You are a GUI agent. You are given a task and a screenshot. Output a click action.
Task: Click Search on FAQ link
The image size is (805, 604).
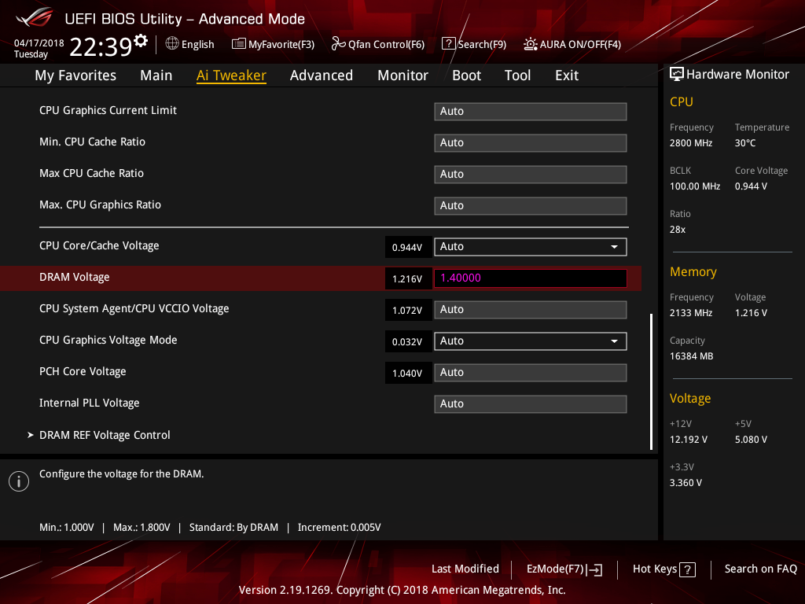[x=761, y=569]
